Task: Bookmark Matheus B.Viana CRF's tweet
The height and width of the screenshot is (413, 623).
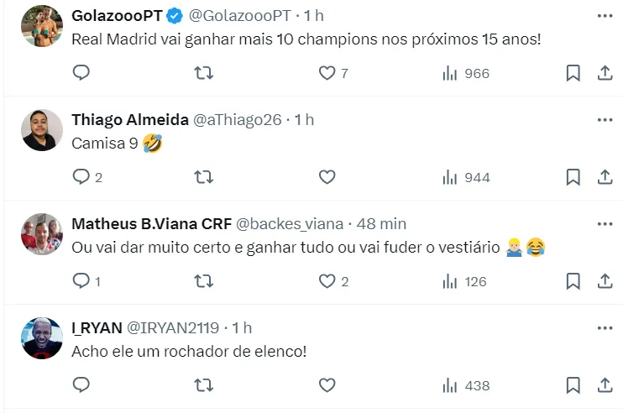Action: click(x=573, y=281)
